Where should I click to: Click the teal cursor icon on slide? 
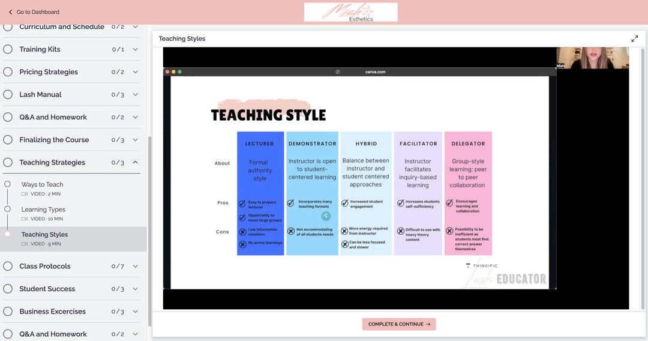click(x=326, y=216)
